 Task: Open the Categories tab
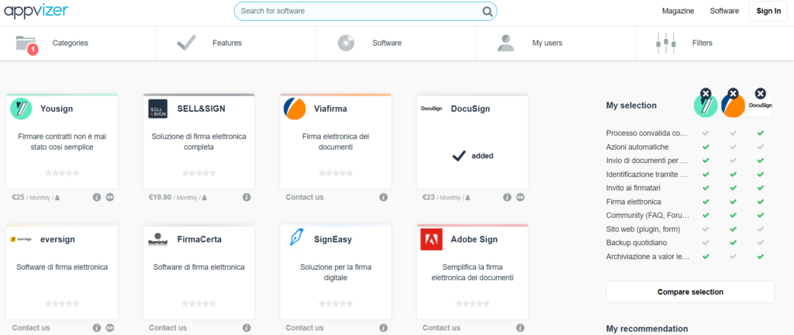[78, 43]
